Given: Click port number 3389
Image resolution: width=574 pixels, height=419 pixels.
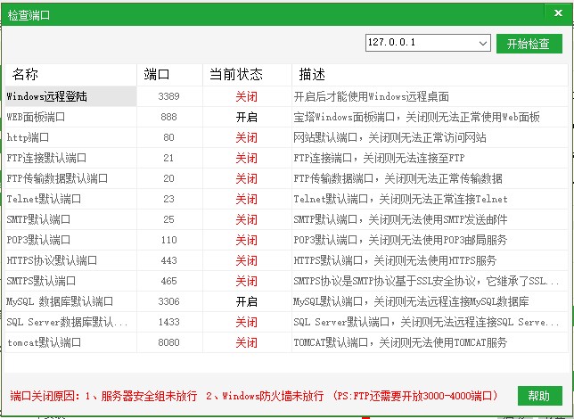Looking at the screenshot, I should [168, 96].
